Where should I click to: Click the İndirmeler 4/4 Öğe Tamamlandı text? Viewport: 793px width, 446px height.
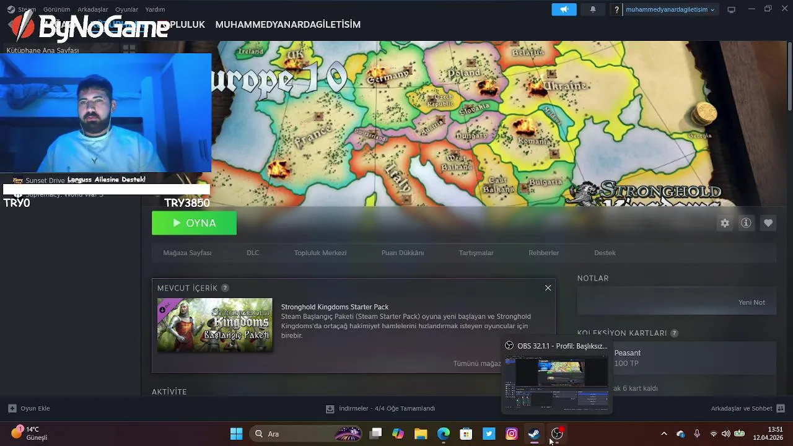387,409
